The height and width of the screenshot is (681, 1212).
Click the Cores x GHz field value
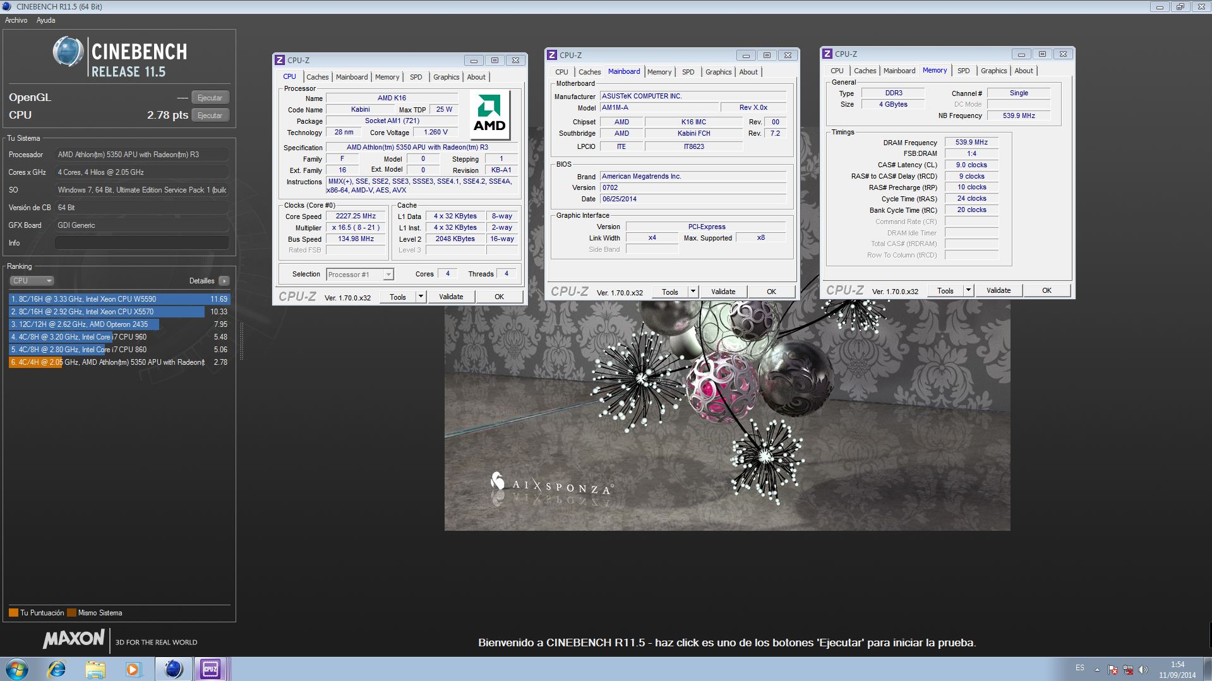141,172
